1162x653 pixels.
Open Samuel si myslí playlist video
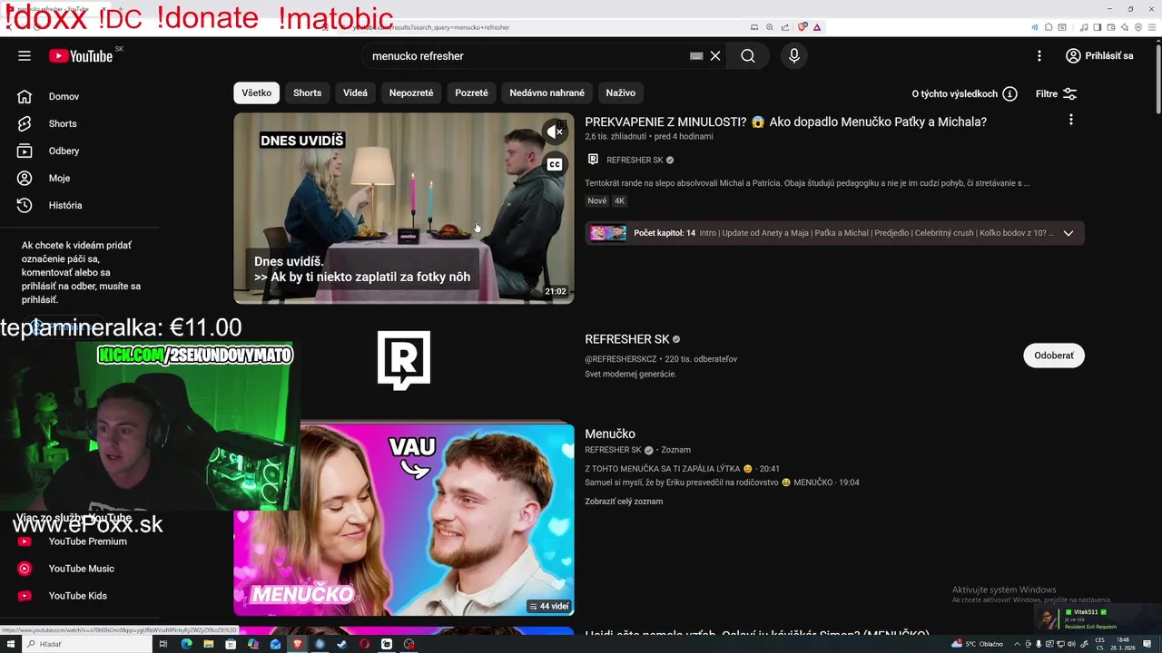(722, 482)
